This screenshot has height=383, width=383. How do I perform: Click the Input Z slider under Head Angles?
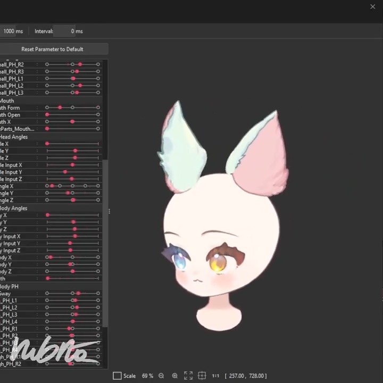click(x=72, y=179)
